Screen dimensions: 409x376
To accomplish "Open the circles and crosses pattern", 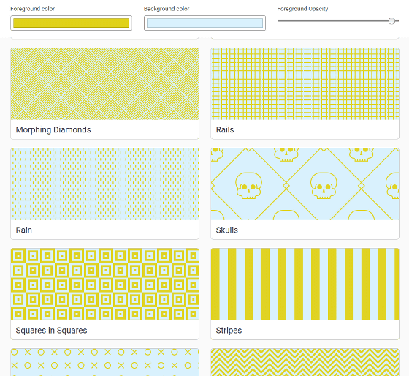I will point(105,362).
